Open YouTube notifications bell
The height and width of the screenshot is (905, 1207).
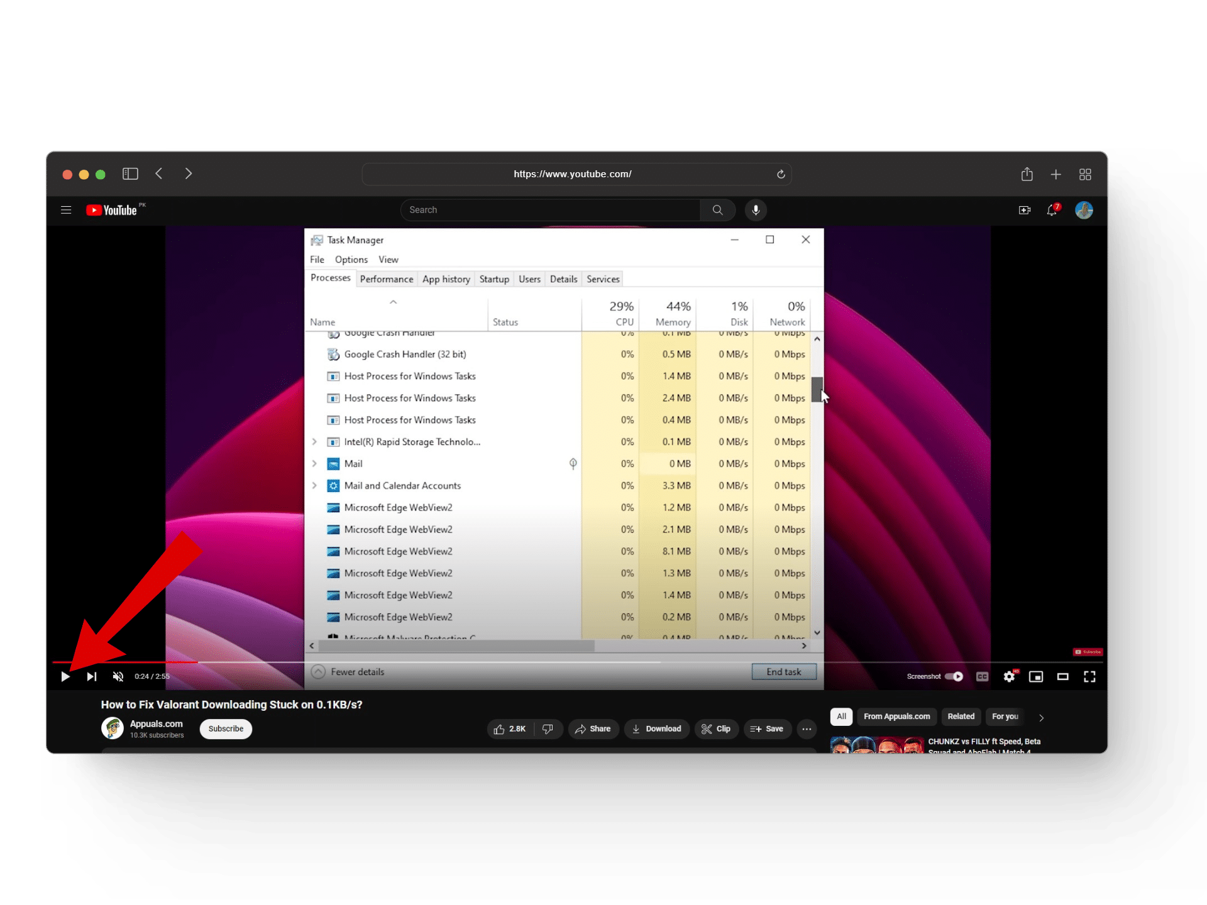pyautogui.click(x=1052, y=210)
